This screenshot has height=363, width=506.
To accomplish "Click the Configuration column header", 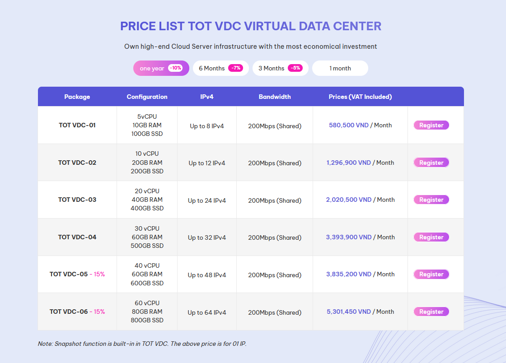I will click(x=147, y=97).
